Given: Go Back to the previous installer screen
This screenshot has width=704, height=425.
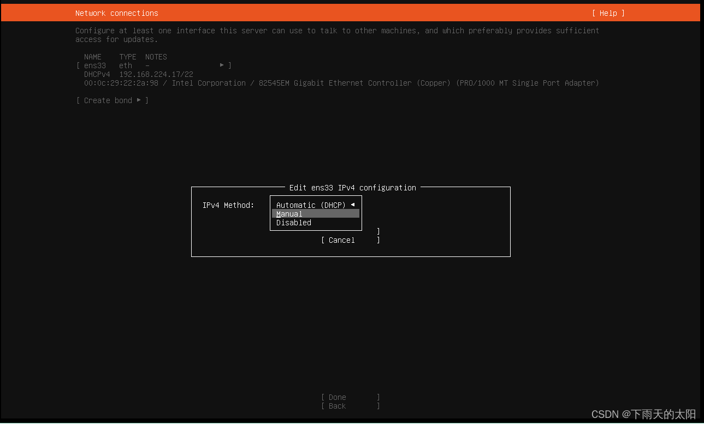Looking at the screenshot, I should pos(336,405).
